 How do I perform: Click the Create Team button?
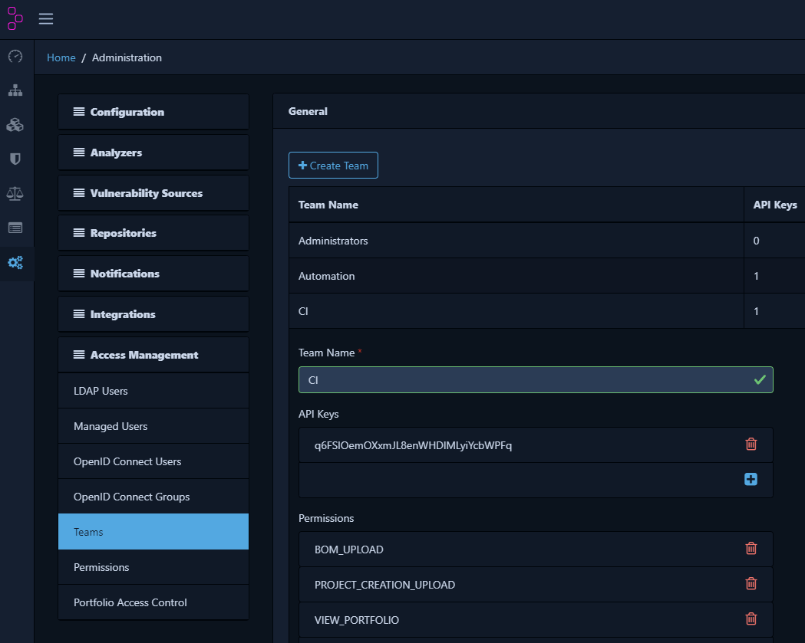pyautogui.click(x=333, y=166)
